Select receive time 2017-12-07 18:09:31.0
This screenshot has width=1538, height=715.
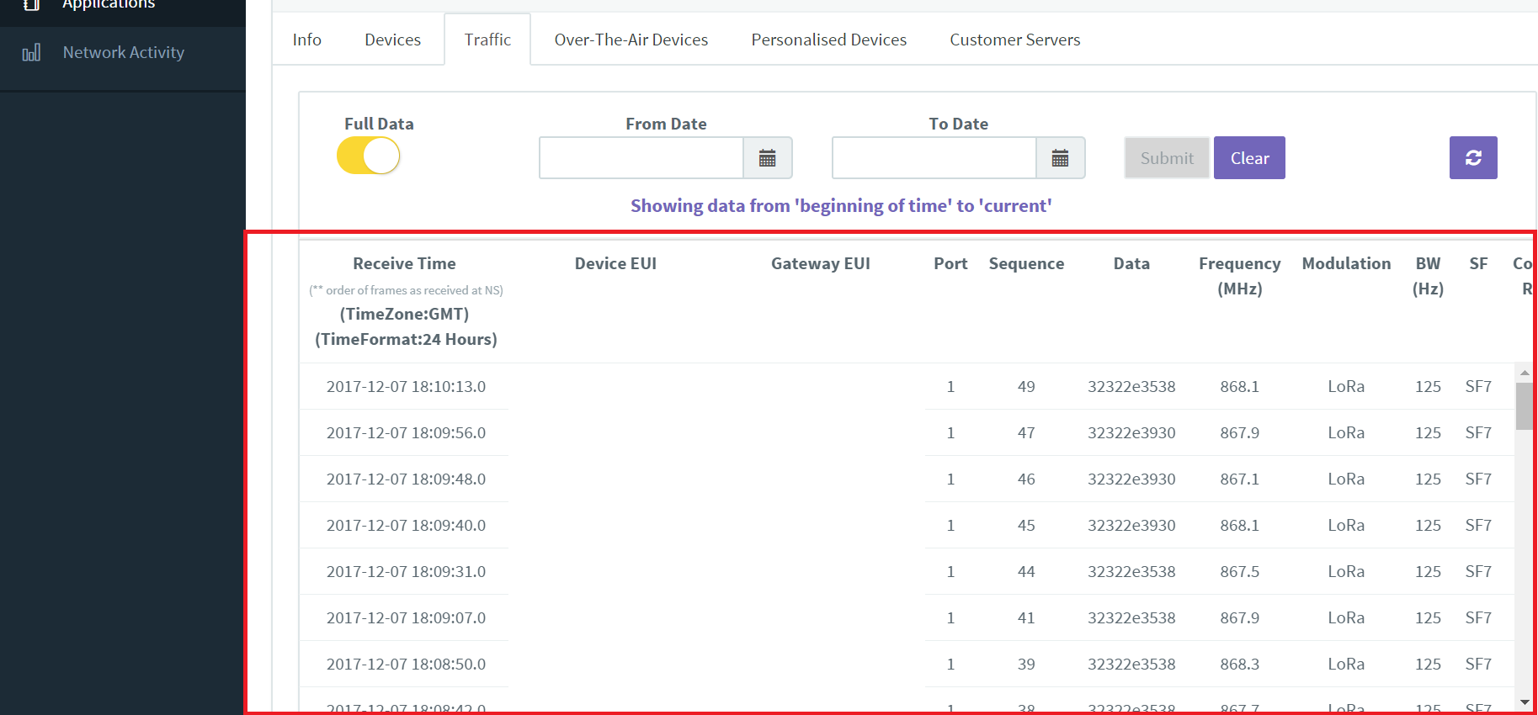(x=406, y=572)
